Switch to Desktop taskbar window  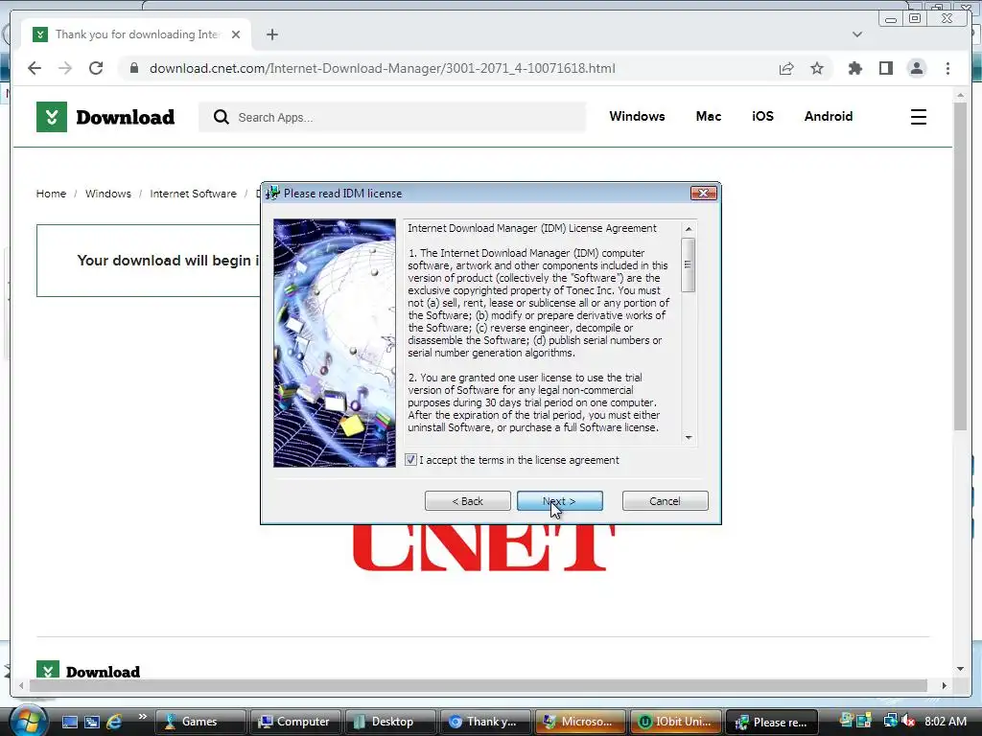[x=390, y=722]
